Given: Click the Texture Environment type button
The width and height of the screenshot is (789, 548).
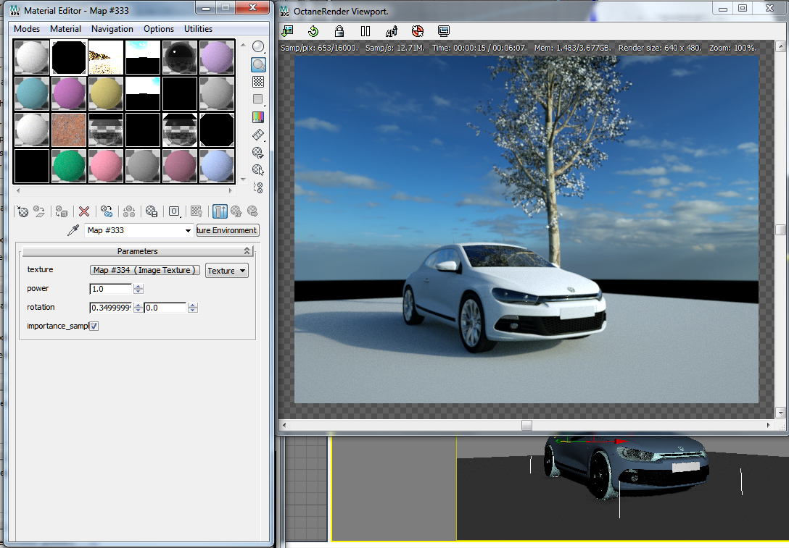Looking at the screenshot, I should 227,230.
